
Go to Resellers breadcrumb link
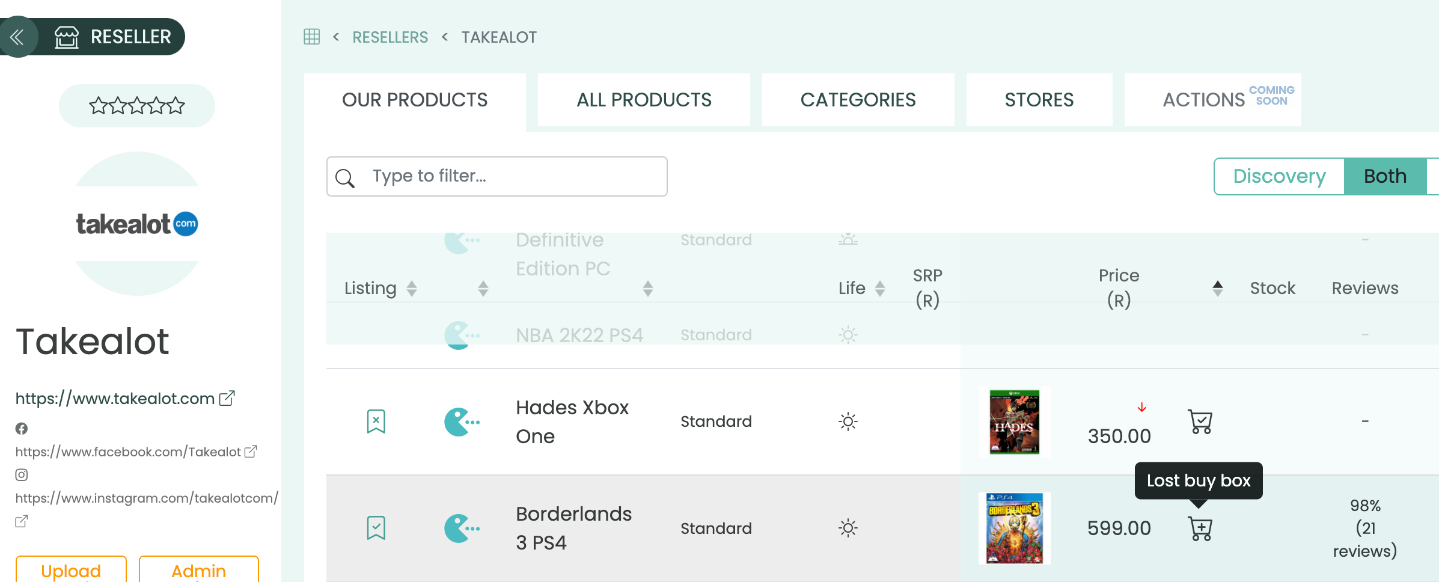[390, 37]
